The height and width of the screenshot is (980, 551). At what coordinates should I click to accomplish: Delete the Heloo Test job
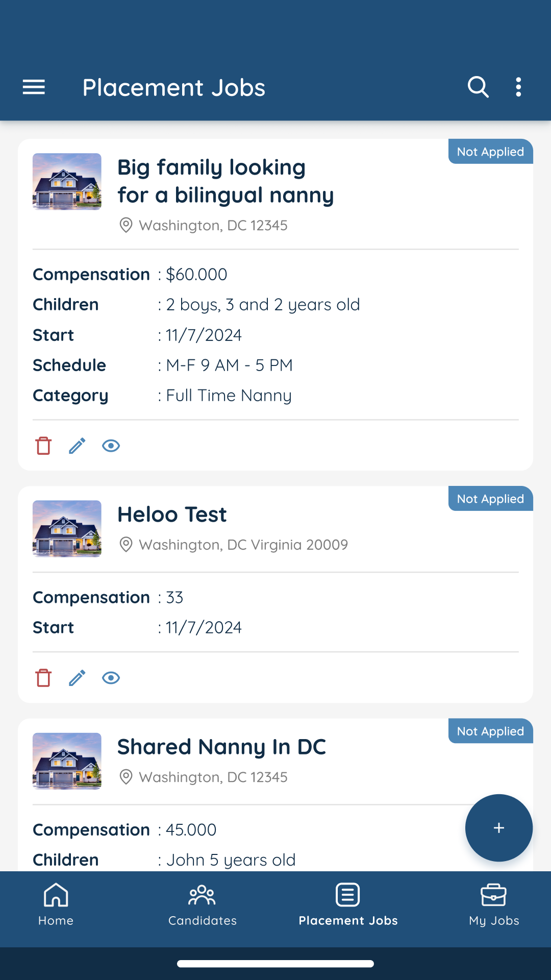pyautogui.click(x=43, y=678)
